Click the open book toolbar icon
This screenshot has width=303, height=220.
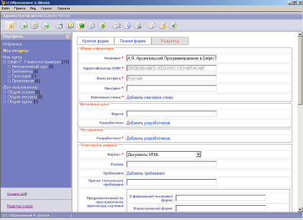click(x=70, y=25)
